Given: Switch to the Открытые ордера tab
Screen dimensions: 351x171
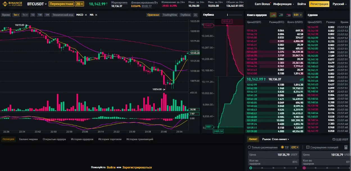Looking at the screenshot, I should [54, 139].
